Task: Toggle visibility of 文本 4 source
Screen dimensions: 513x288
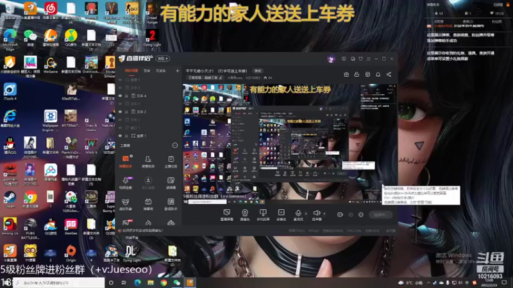Action: [x=120, y=95]
